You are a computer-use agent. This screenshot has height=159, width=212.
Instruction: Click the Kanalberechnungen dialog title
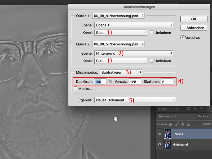pyautogui.click(x=139, y=7)
